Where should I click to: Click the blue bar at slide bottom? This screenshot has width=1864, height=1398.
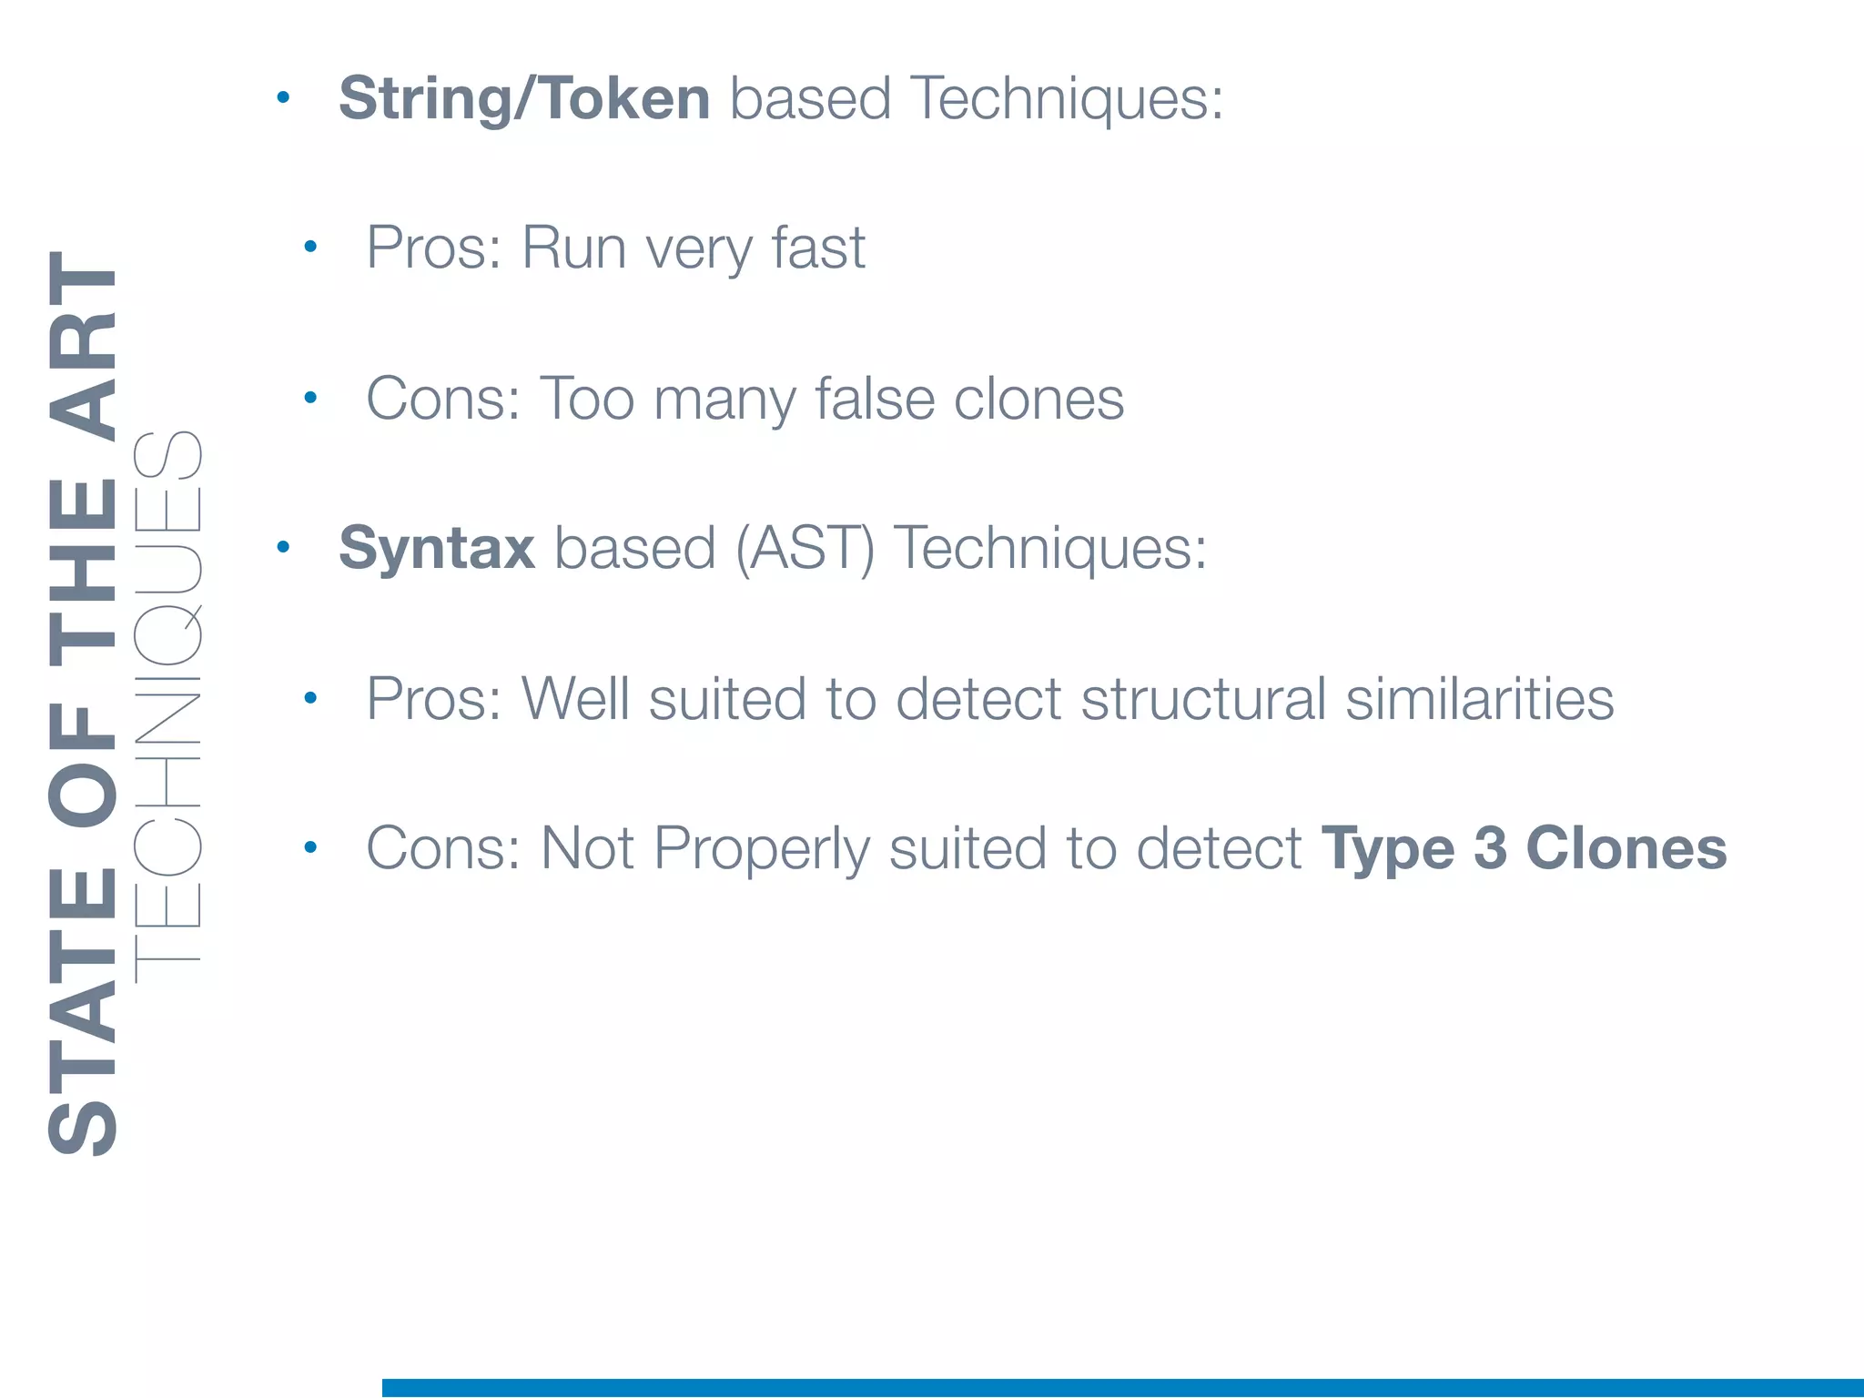pyautogui.click(x=1121, y=1387)
